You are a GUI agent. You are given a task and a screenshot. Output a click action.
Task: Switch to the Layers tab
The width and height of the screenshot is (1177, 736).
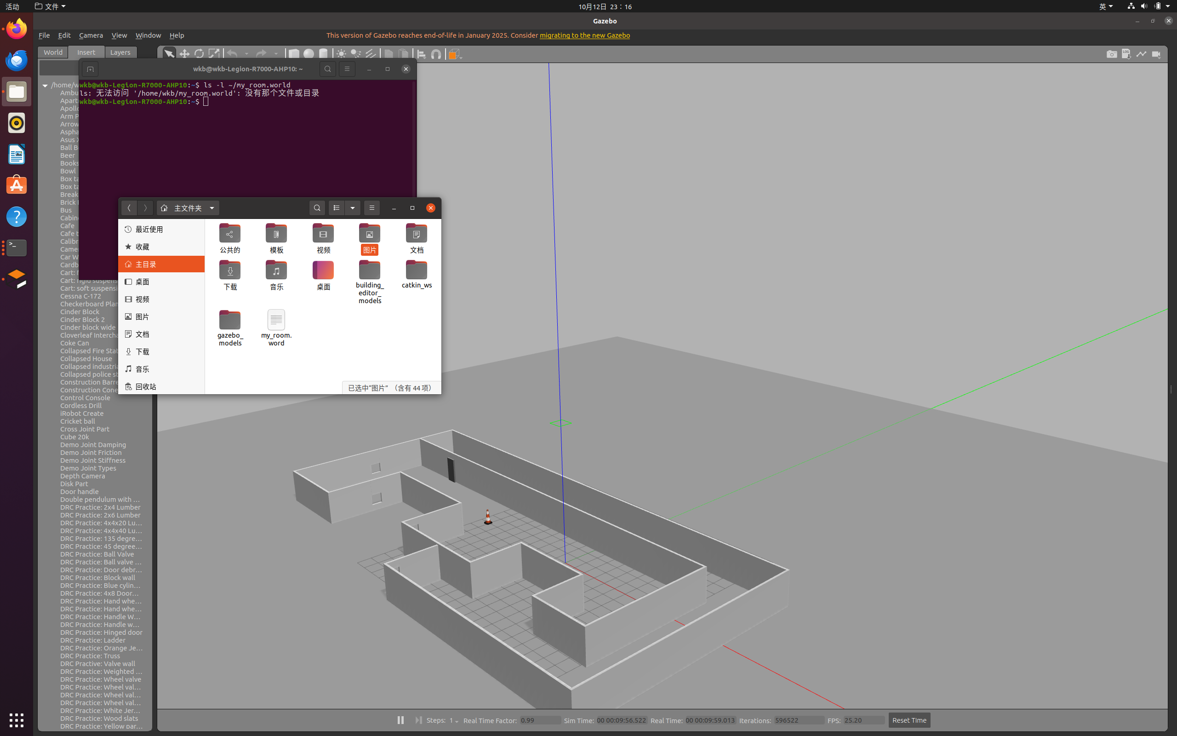coord(120,52)
